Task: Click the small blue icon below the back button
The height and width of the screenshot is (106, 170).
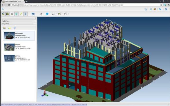Action: pyautogui.click(x=3, y=9)
